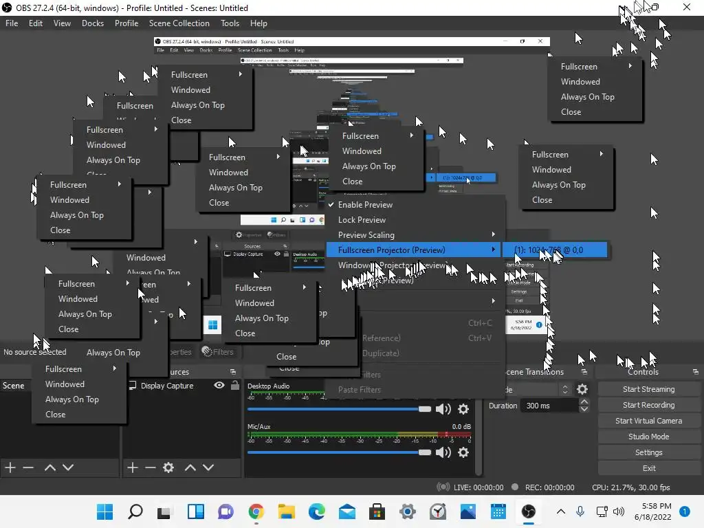Open Google Chrome from the taskbar
704x528 pixels.
pos(256,511)
